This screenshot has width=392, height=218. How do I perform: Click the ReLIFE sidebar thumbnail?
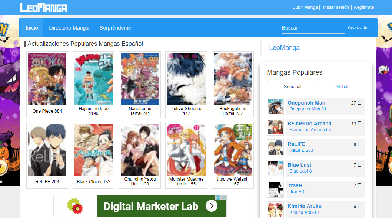[275, 148]
